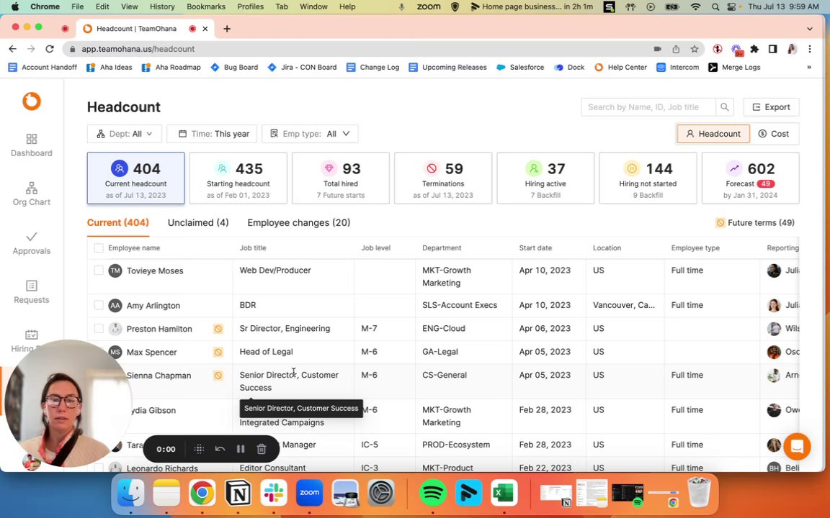Open the Time: This year filter
This screenshot has height=518, width=830.
[212, 134]
